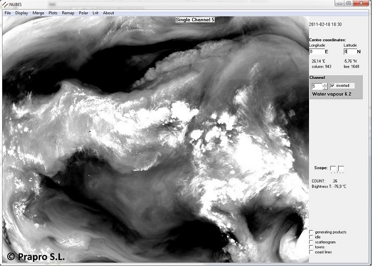Image resolution: width=372 pixels, height=266 pixels.
Task: Tick the towns checkbox
Action: [311, 247]
